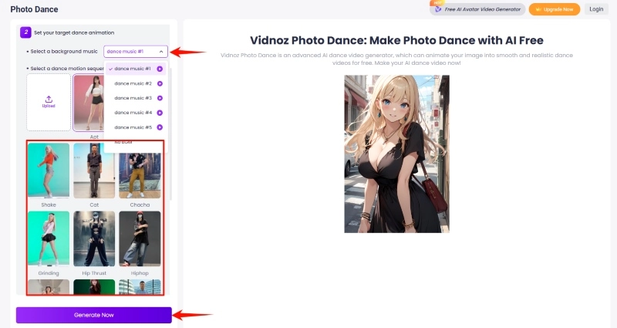Play preview of dance music #2
The width and height of the screenshot is (617, 328).
[160, 83]
